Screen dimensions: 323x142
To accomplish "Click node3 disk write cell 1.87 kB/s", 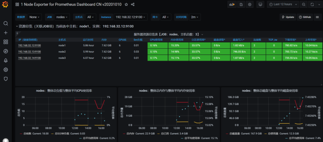I will pyautogui.click(x=241, y=58).
